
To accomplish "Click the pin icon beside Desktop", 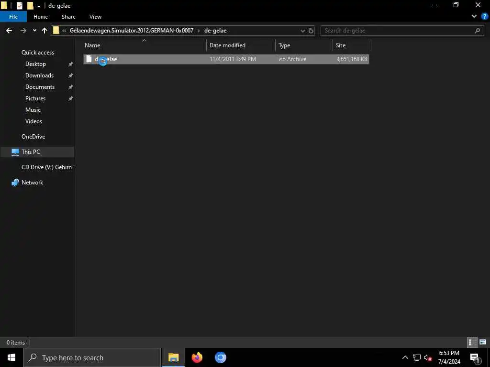I will [x=71, y=64].
